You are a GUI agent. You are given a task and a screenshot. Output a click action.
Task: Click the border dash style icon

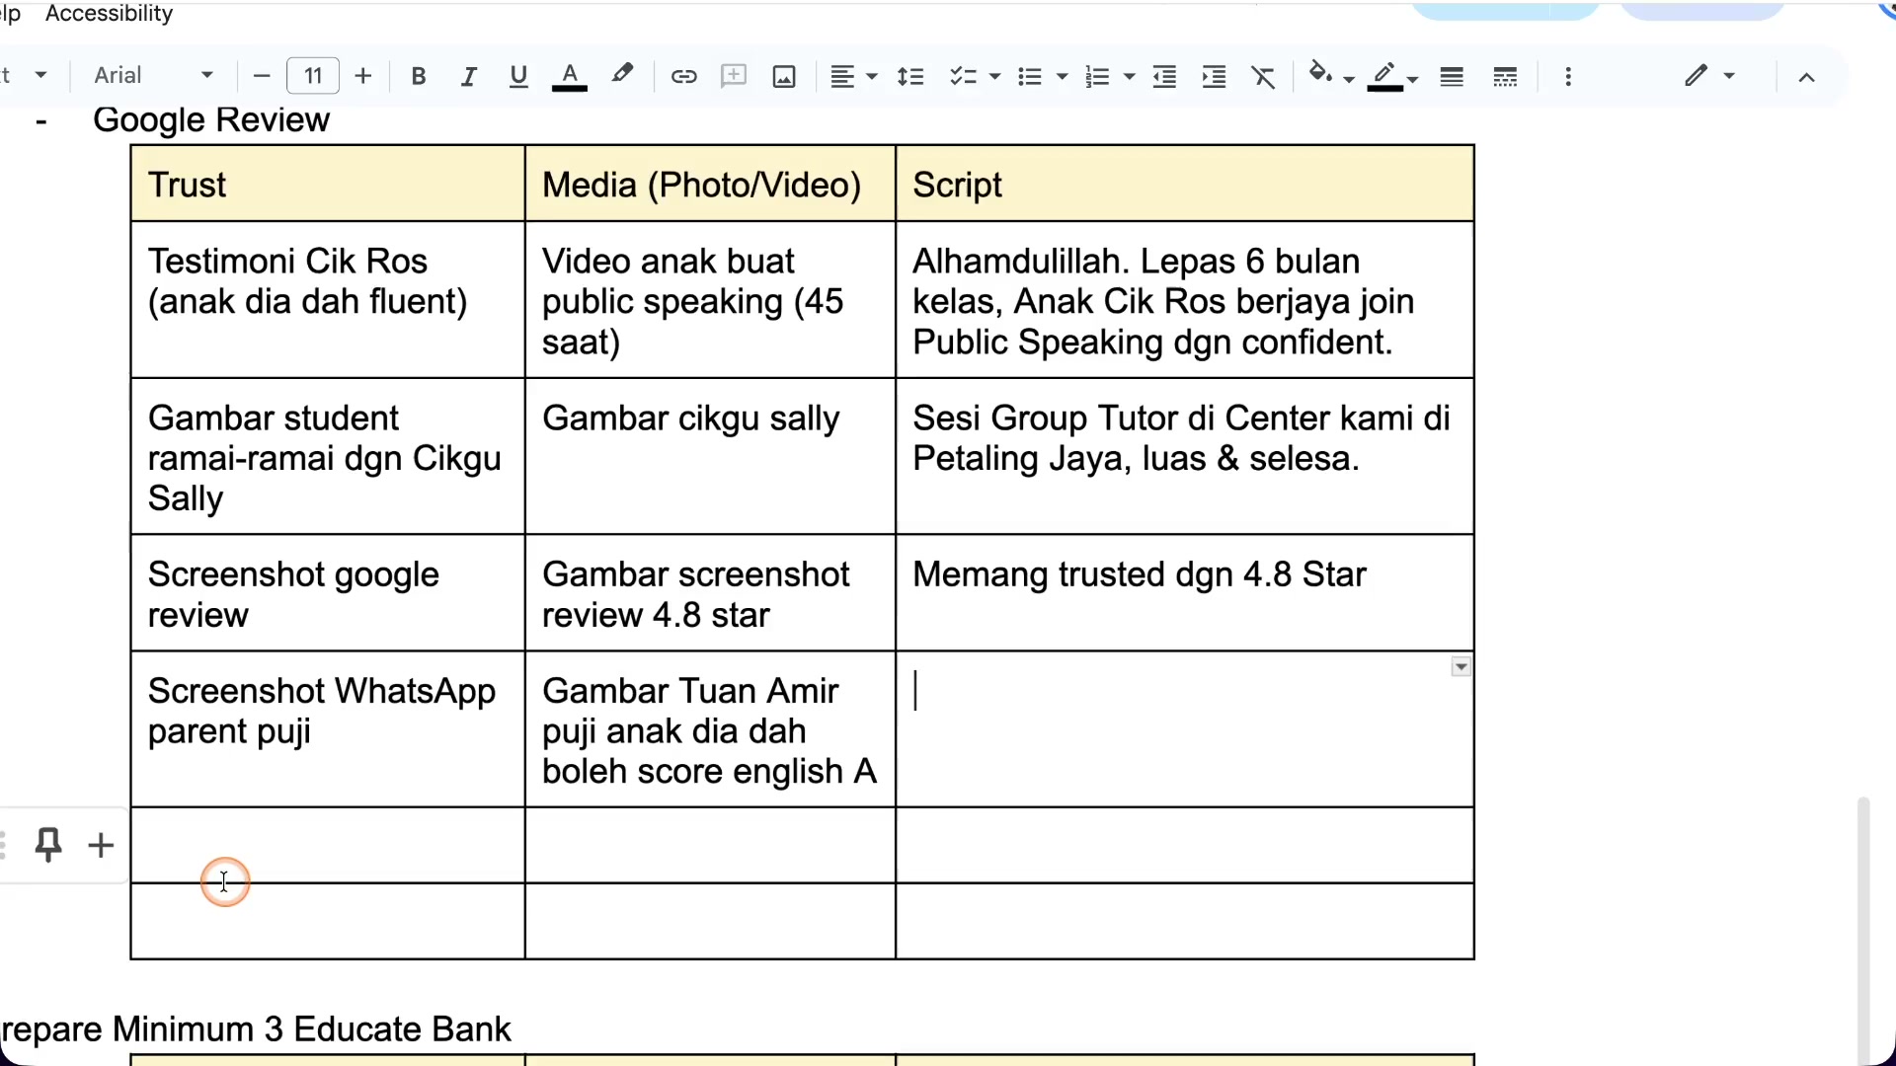point(1505,76)
